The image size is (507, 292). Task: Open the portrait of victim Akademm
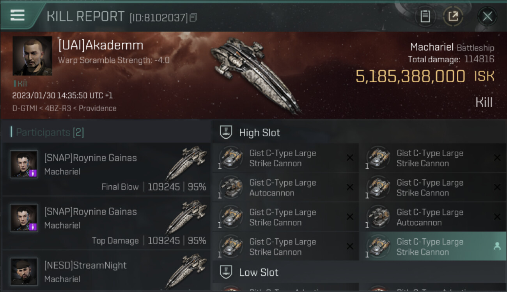(x=32, y=56)
